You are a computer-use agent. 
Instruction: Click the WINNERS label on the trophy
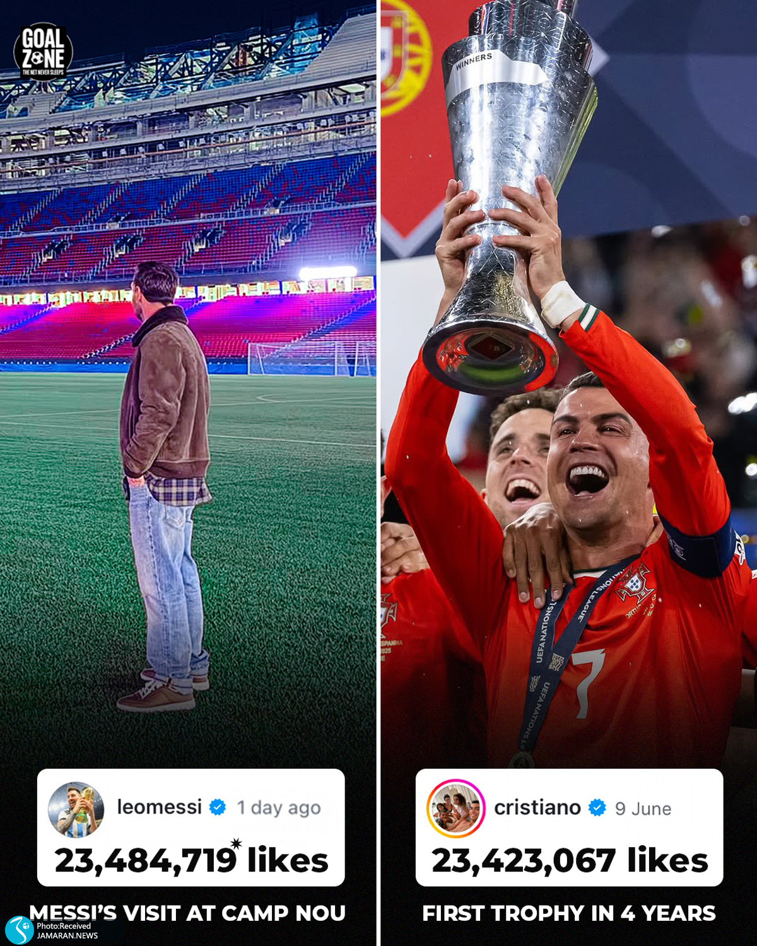point(474,61)
